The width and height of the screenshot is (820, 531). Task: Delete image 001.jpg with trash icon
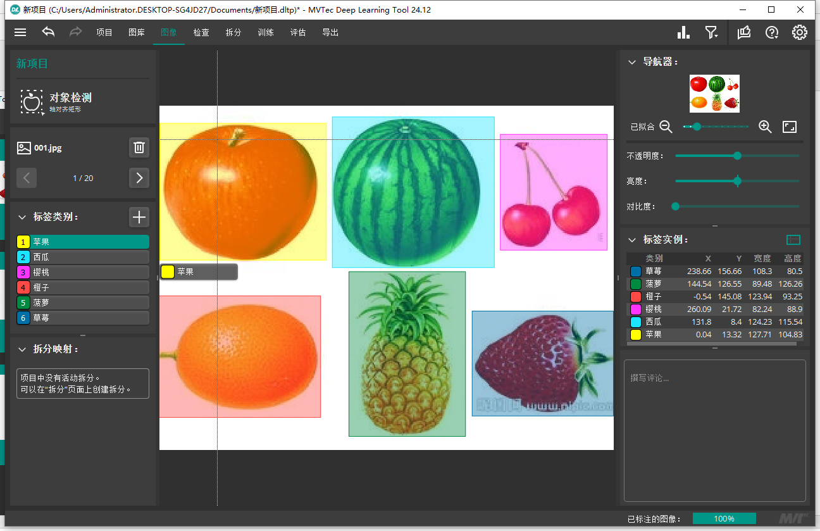(139, 148)
